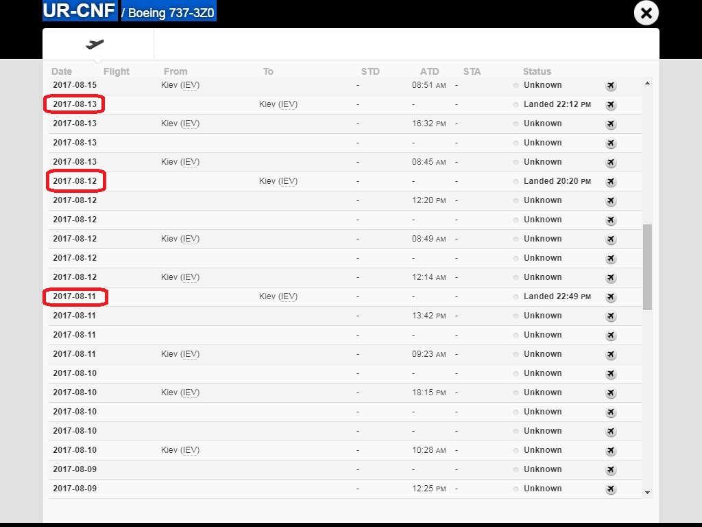Close the UR-CNF aircraft popup
Image resolution: width=702 pixels, height=527 pixels.
[x=646, y=13]
